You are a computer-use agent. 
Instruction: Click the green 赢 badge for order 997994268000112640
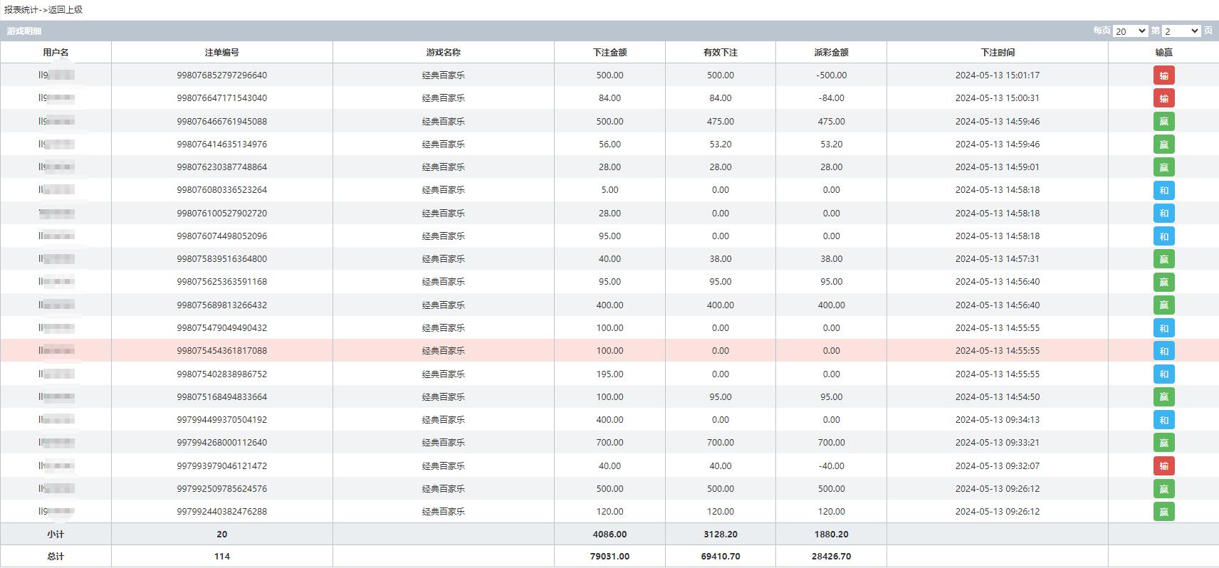(1164, 443)
